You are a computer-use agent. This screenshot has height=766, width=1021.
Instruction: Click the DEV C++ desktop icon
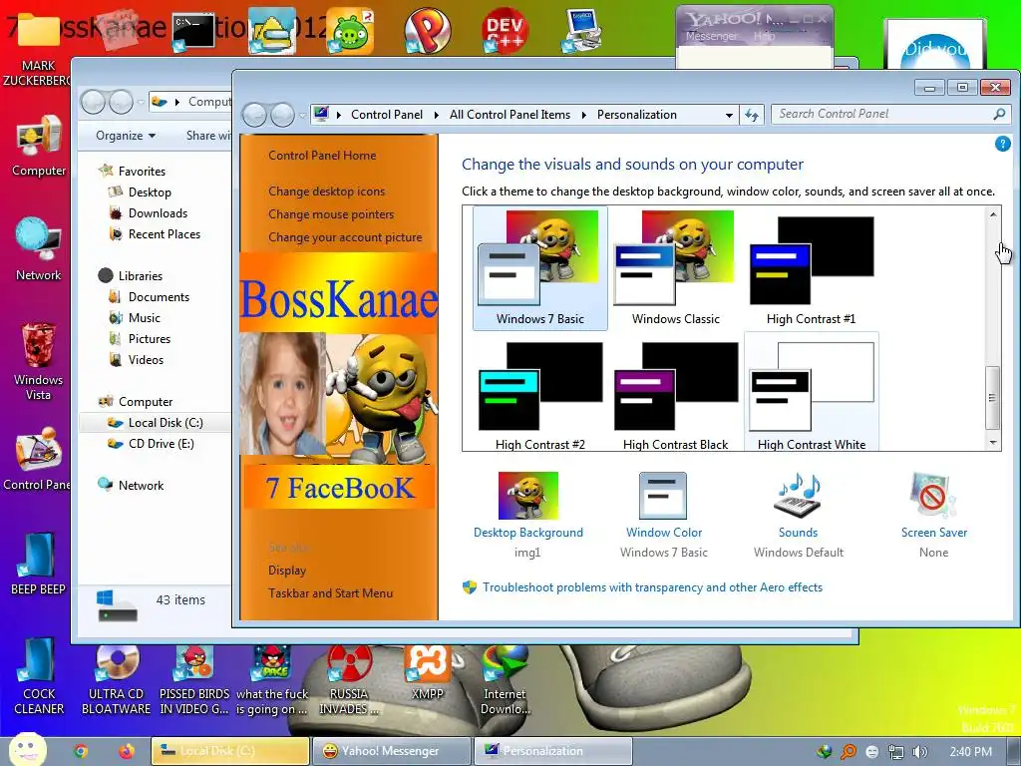[505, 30]
